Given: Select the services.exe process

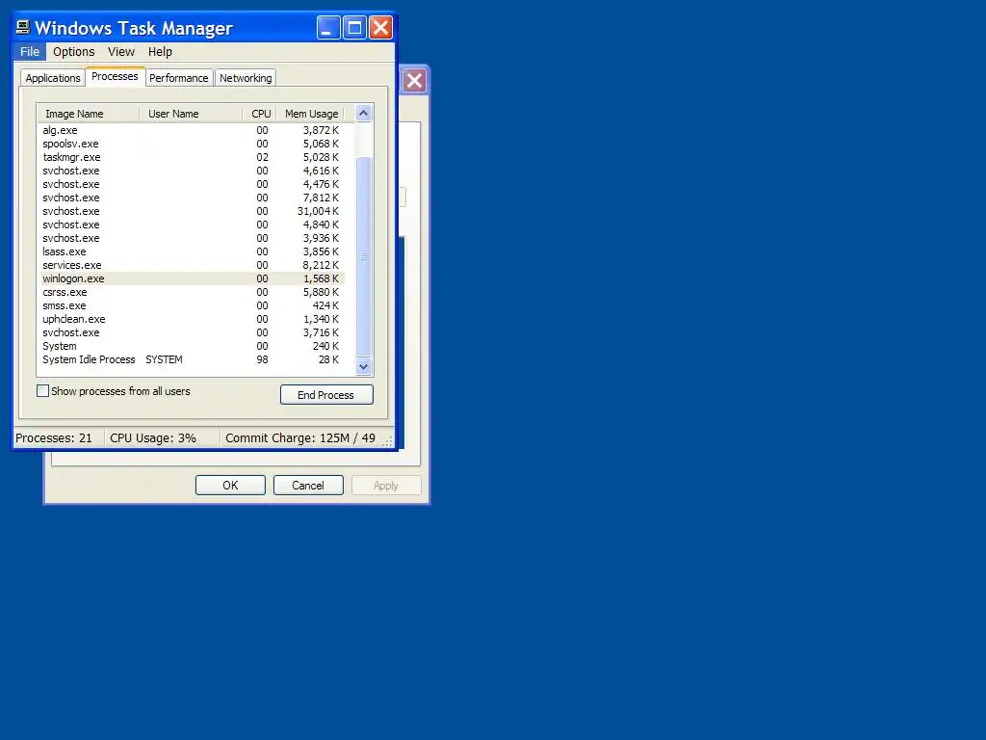Looking at the screenshot, I should point(192,266).
